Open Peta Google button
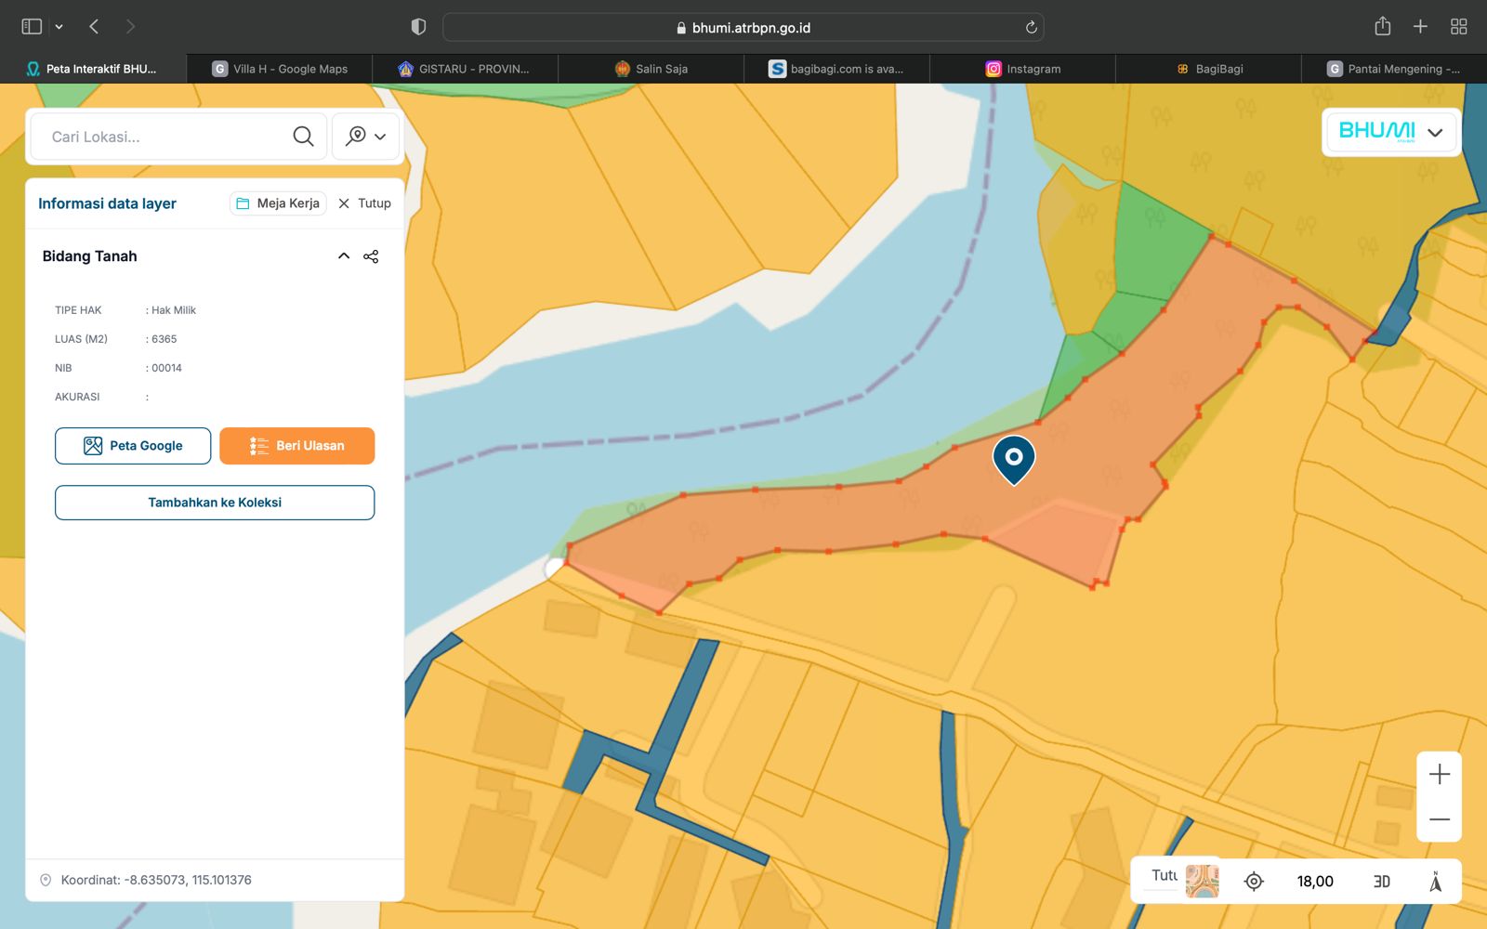 (x=133, y=446)
